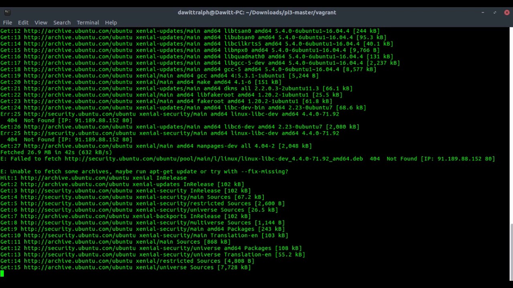This screenshot has height=288, width=513.
Task: Click 'Get:16' libquadmath0 line
Action: click(x=197, y=56)
